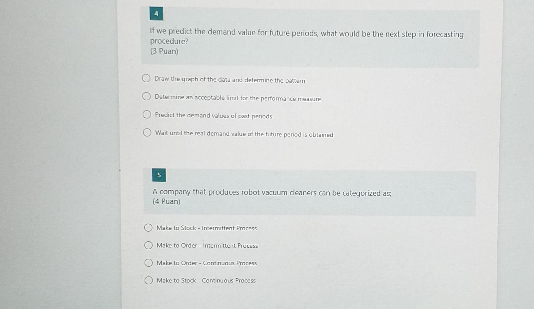534x309 pixels.
Task: Click the "(4 Puan)" point label
Action: pyautogui.click(x=166, y=202)
